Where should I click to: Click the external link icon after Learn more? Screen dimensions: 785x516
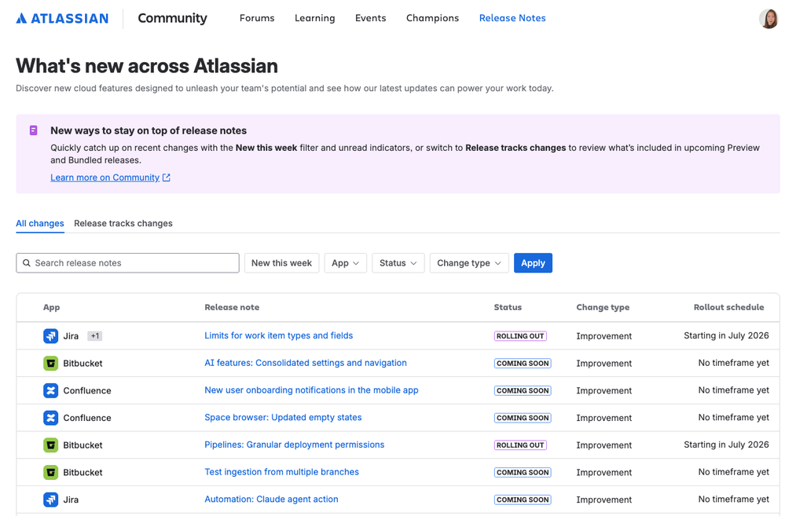pos(167,177)
